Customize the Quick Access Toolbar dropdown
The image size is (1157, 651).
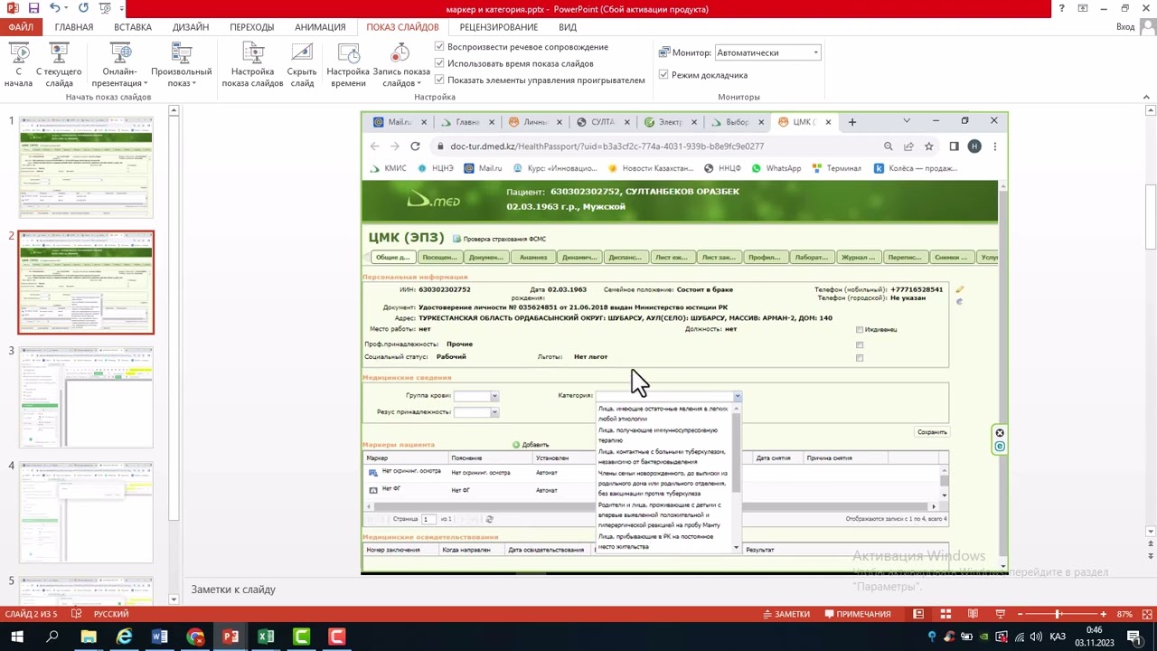point(121,9)
